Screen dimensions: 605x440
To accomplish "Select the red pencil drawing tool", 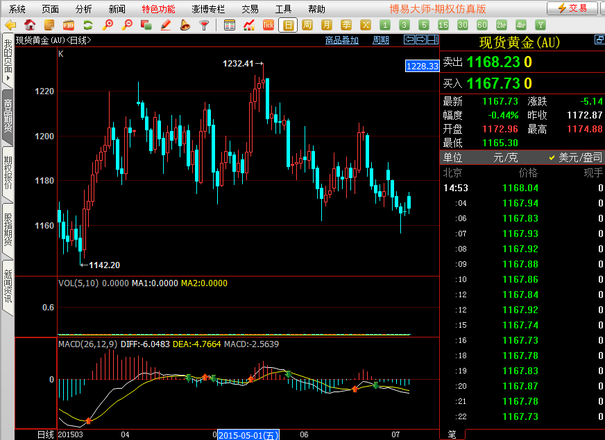I will point(166,25).
